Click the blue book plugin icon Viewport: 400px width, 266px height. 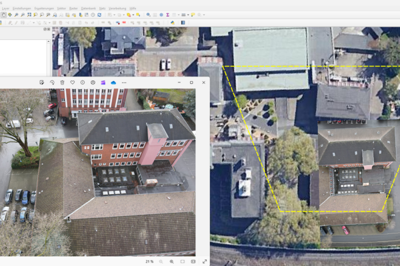(183, 23)
